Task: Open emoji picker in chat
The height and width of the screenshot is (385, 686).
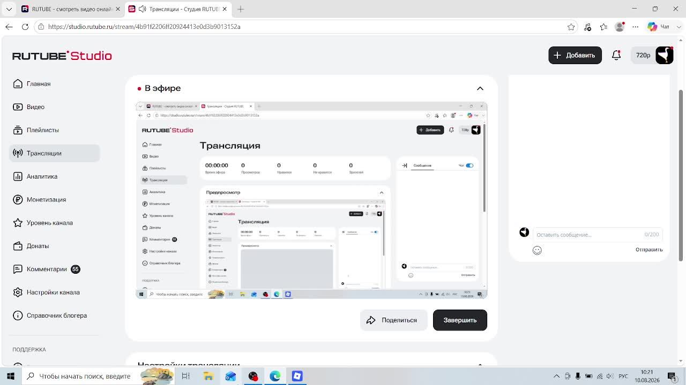Action: (x=537, y=250)
